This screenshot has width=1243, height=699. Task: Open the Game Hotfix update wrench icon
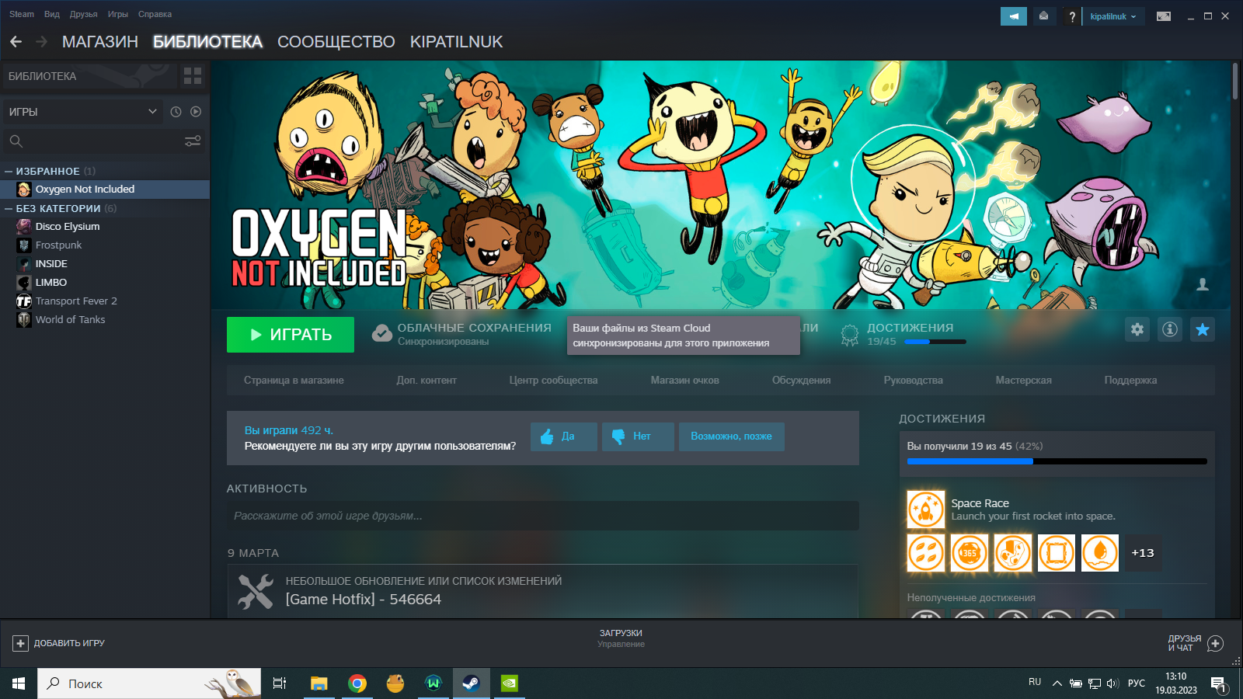[255, 591]
